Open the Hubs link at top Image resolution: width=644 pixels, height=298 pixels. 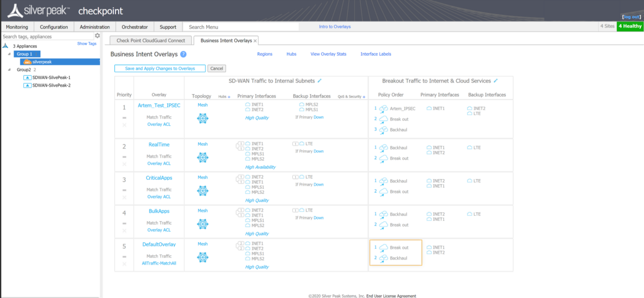pos(291,54)
